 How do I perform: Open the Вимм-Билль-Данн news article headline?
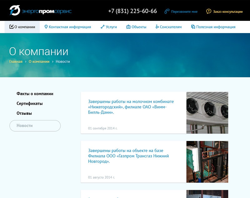point(131,107)
